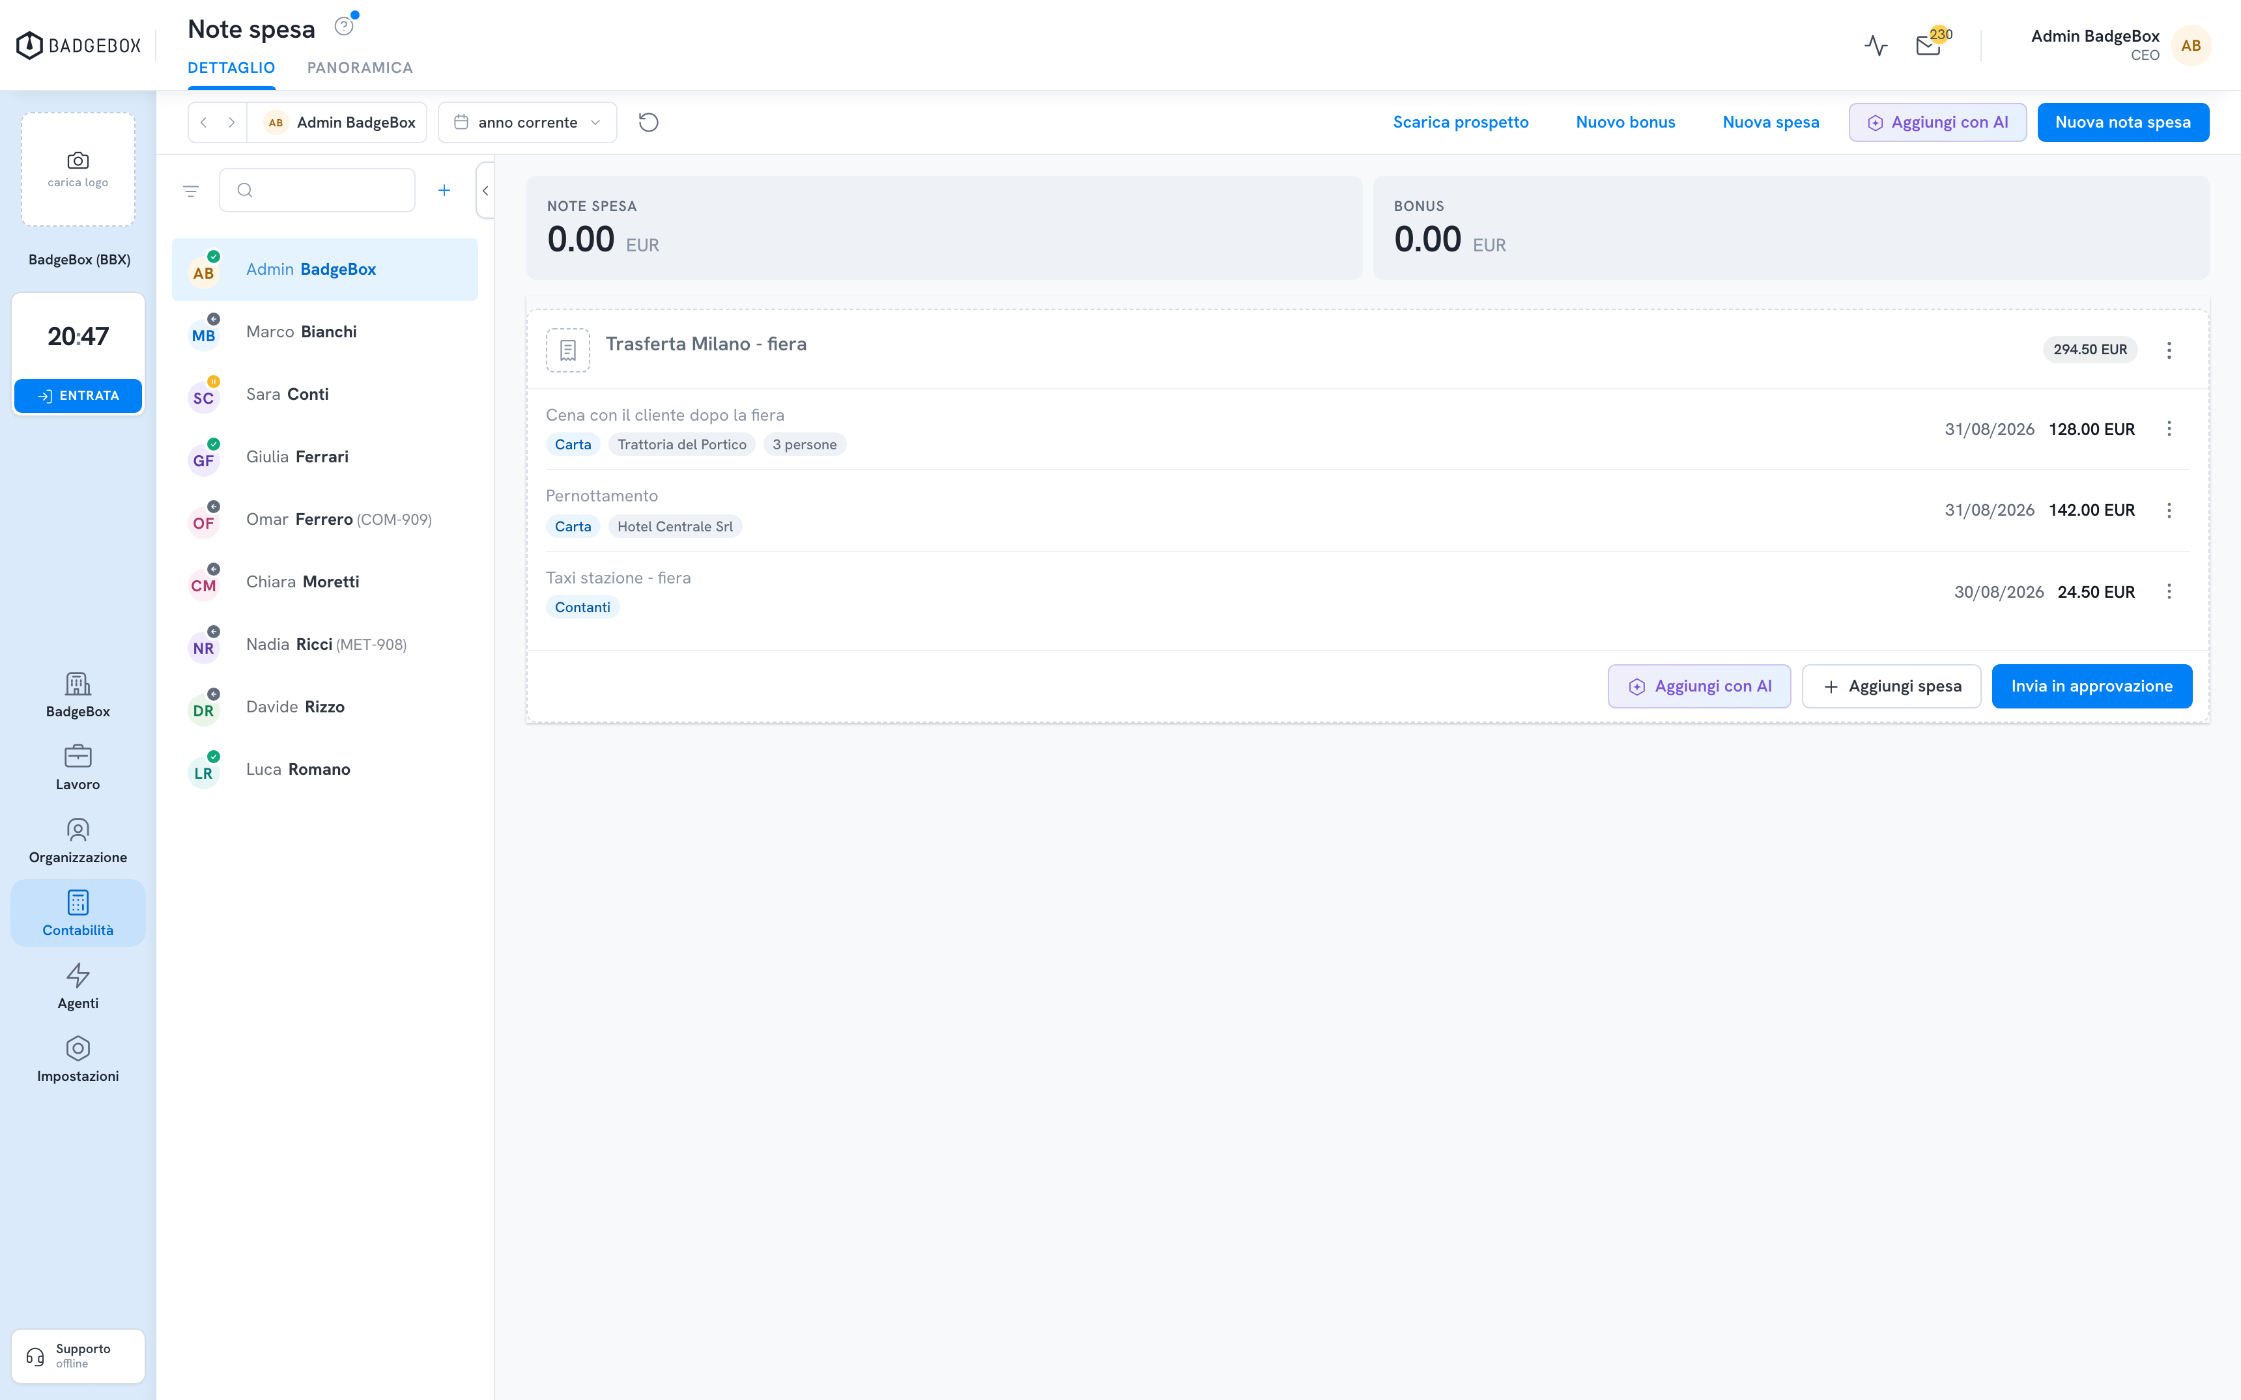Viewport: 2241px width, 1400px height.
Task: Select Sara Conti in employee list
Action: tap(325, 395)
